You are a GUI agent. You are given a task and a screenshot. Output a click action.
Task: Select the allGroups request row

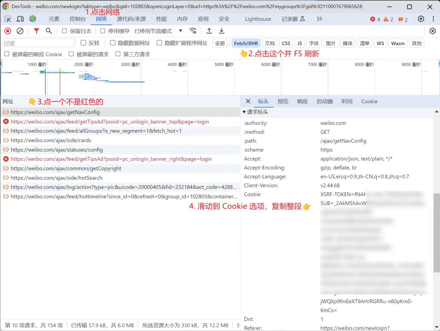coord(120,131)
